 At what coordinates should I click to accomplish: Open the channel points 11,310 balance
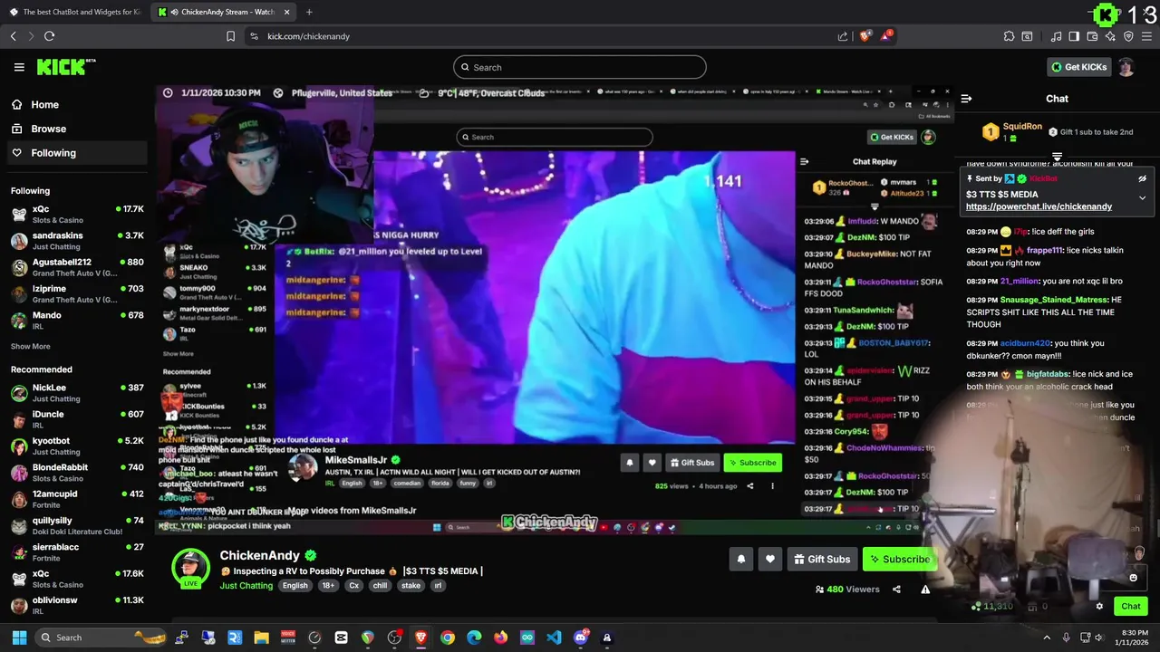[x=993, y=607]
